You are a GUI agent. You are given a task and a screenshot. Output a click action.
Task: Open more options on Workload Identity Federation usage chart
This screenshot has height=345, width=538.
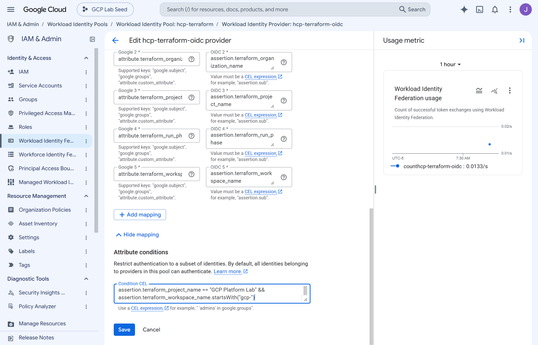[x=510, y=90]
